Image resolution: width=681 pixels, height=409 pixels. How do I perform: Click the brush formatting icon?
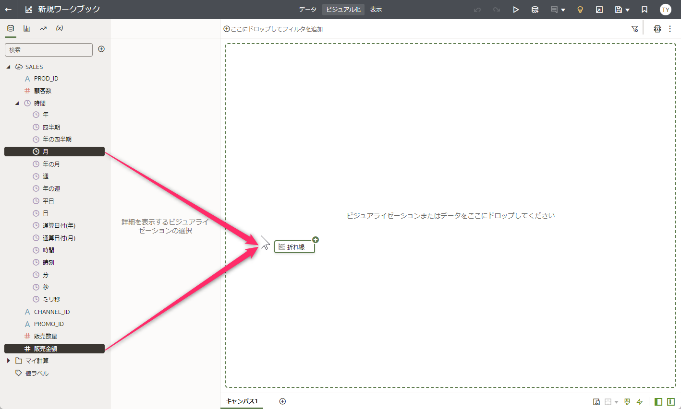pyautogui.click(x=627, y=402)
